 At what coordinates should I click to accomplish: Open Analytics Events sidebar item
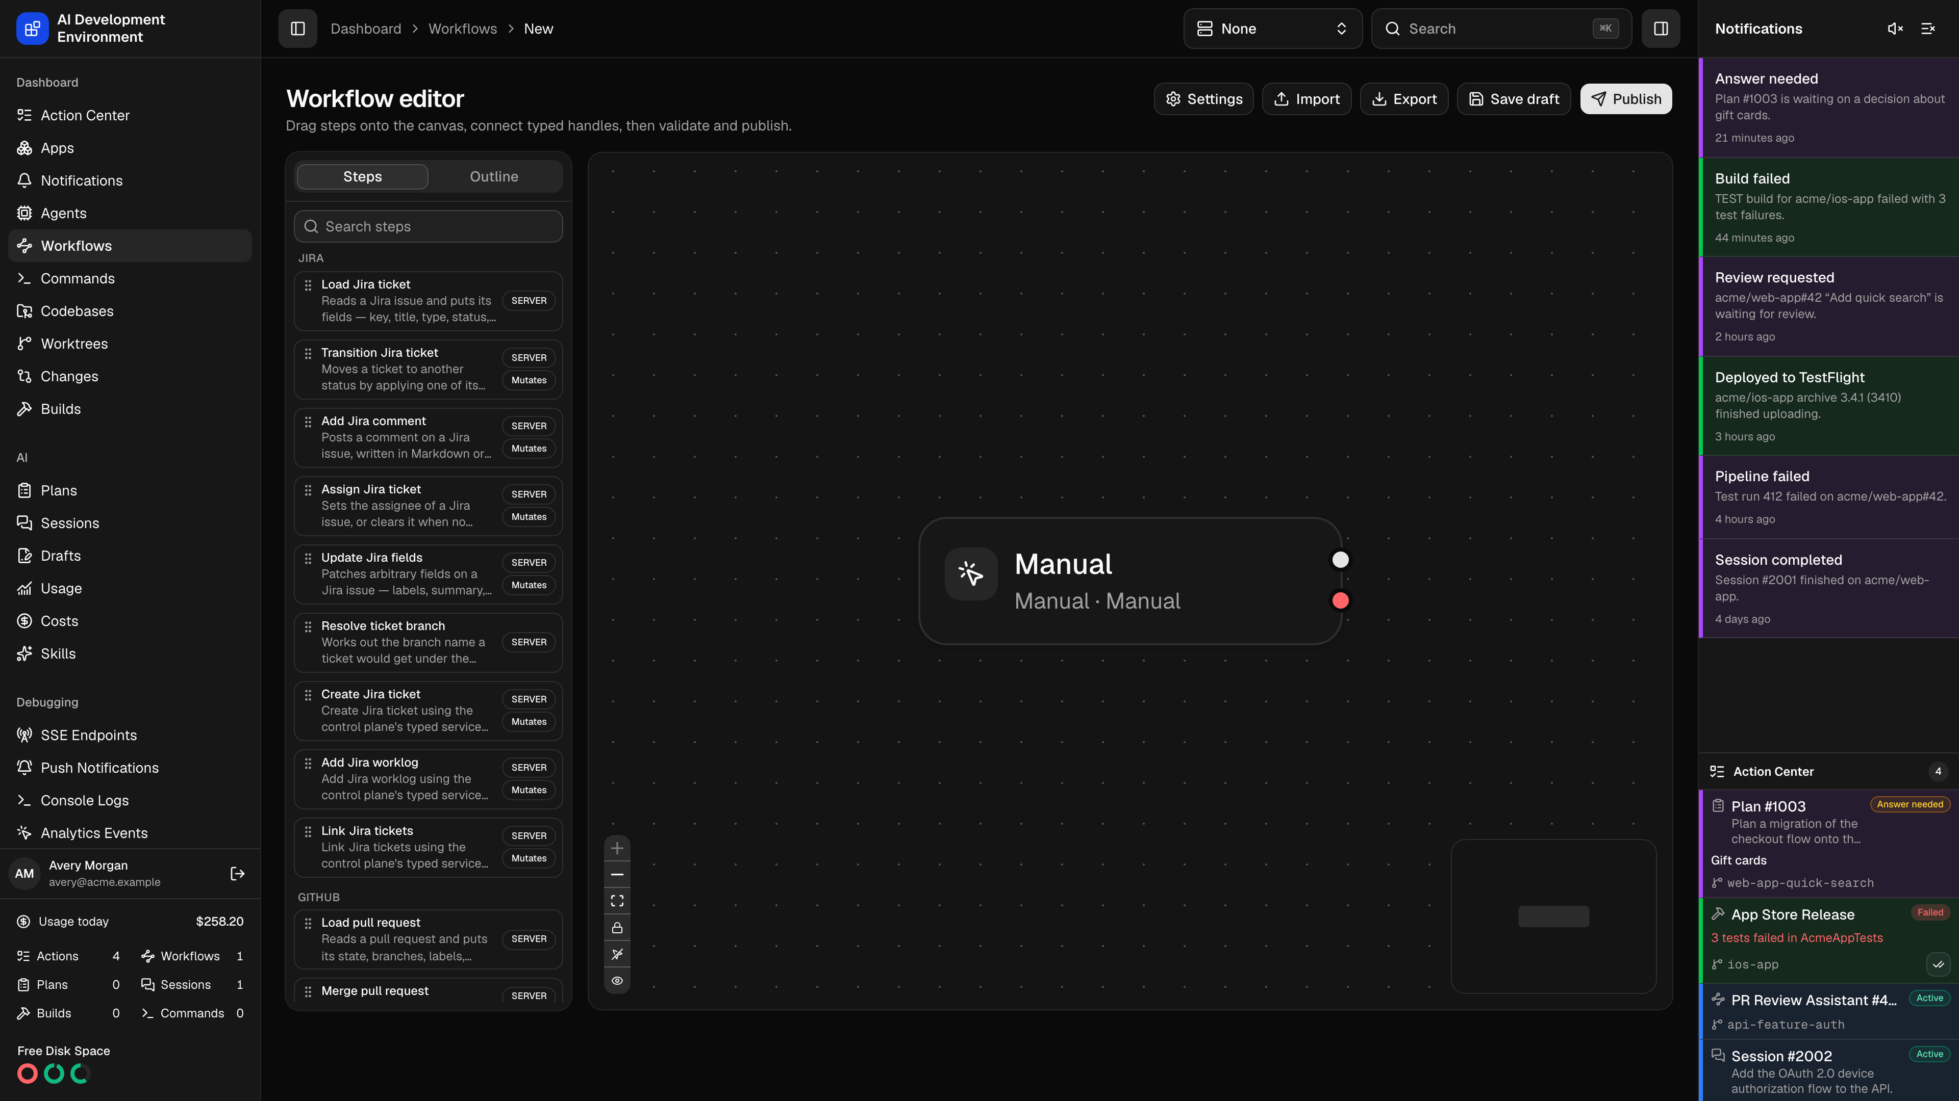click(130, 833)
